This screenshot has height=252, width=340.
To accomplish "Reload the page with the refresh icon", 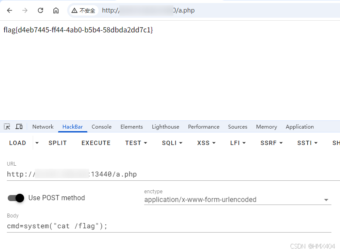I will [x=40, y=10].
